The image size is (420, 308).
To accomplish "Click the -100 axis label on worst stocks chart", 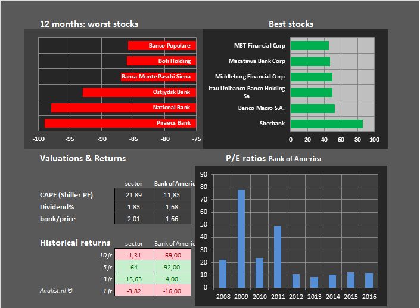I will [39, 139].
